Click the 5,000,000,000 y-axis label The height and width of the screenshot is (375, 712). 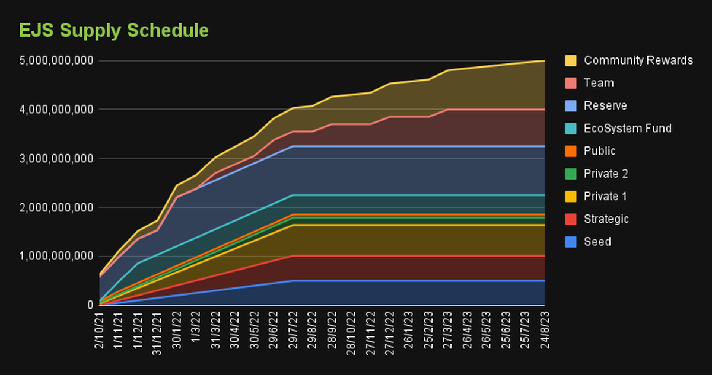click(x=56, y=60)
